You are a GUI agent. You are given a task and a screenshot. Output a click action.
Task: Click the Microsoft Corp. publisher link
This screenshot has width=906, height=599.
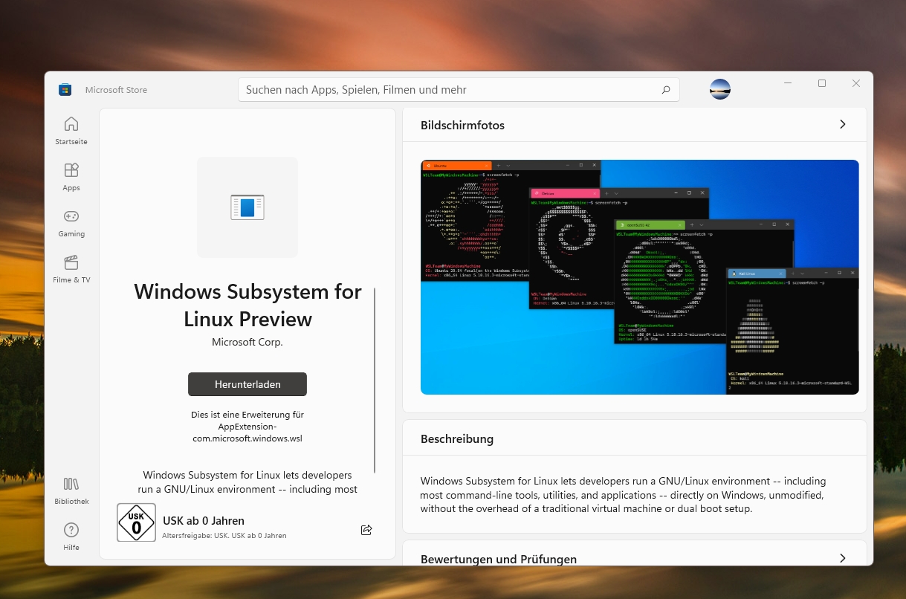pyautogui.click(x=247, y=342)
